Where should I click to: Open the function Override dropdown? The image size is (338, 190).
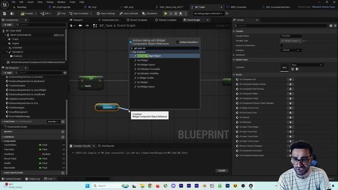tap(53, 122)
